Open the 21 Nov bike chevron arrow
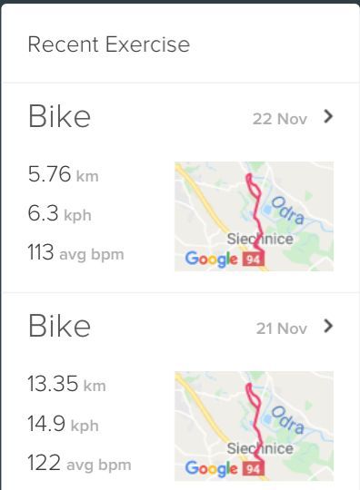The image size is (360, 490). click(327, 327)
